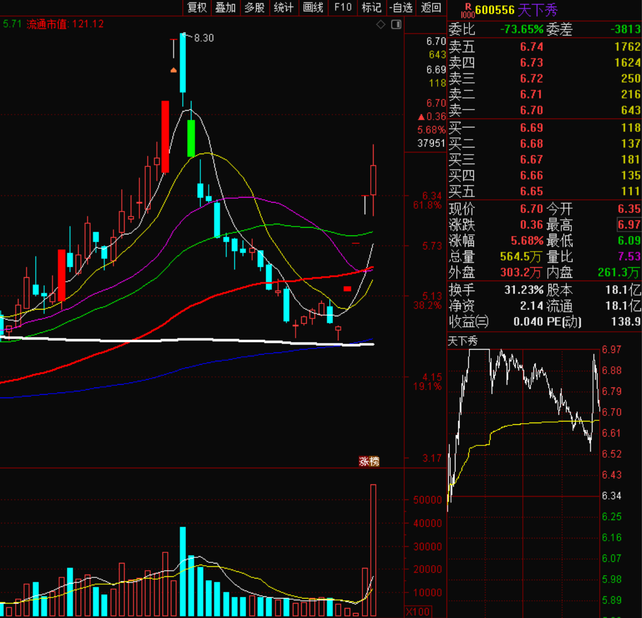Toggle the 标记 mark on this stock
The height and width of the screenshot is (618, 642).
point(371,7)
